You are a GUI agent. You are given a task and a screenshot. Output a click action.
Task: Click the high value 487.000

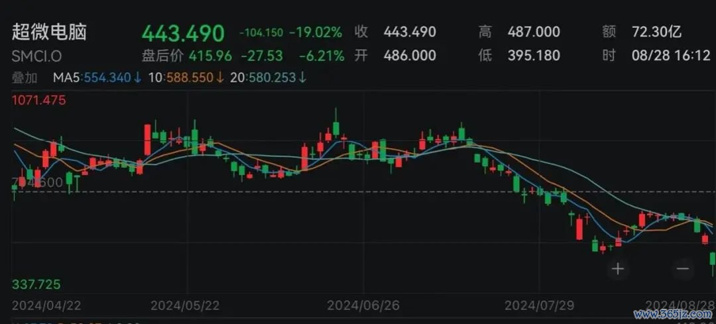coord(533,32)
